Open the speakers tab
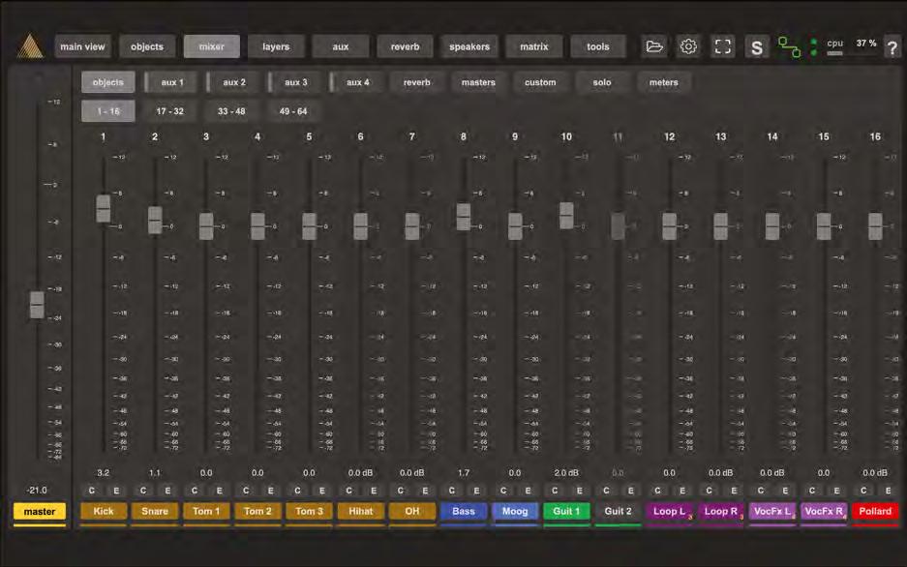The width and height of the screenshot is (907, 567). [x=469, y=46]
